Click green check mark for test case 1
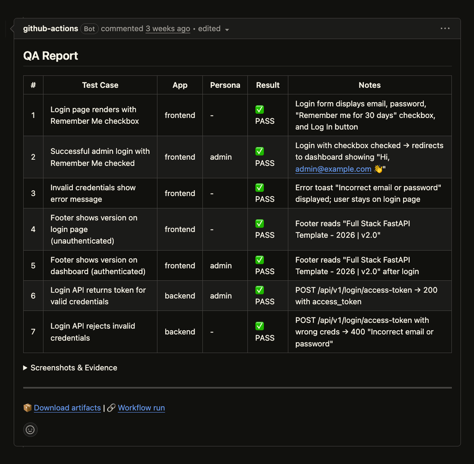 point(259,109)
